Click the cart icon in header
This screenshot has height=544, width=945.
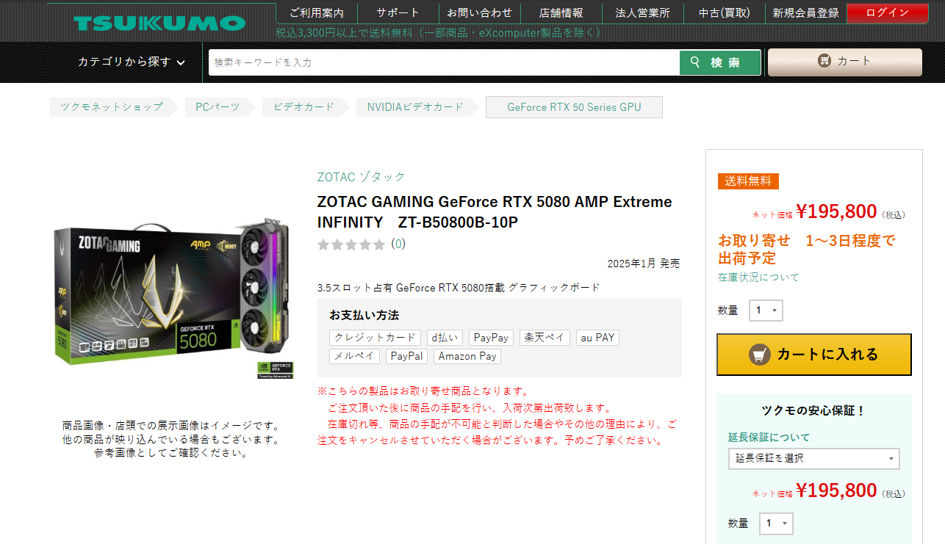(x=824, y=61)
